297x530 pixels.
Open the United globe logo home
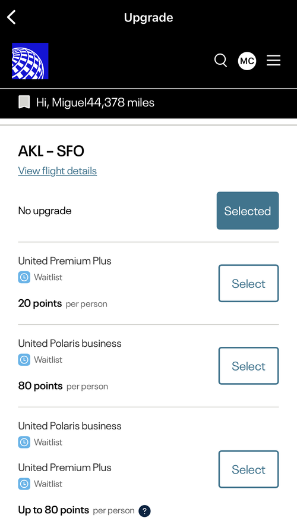point(30,61)
